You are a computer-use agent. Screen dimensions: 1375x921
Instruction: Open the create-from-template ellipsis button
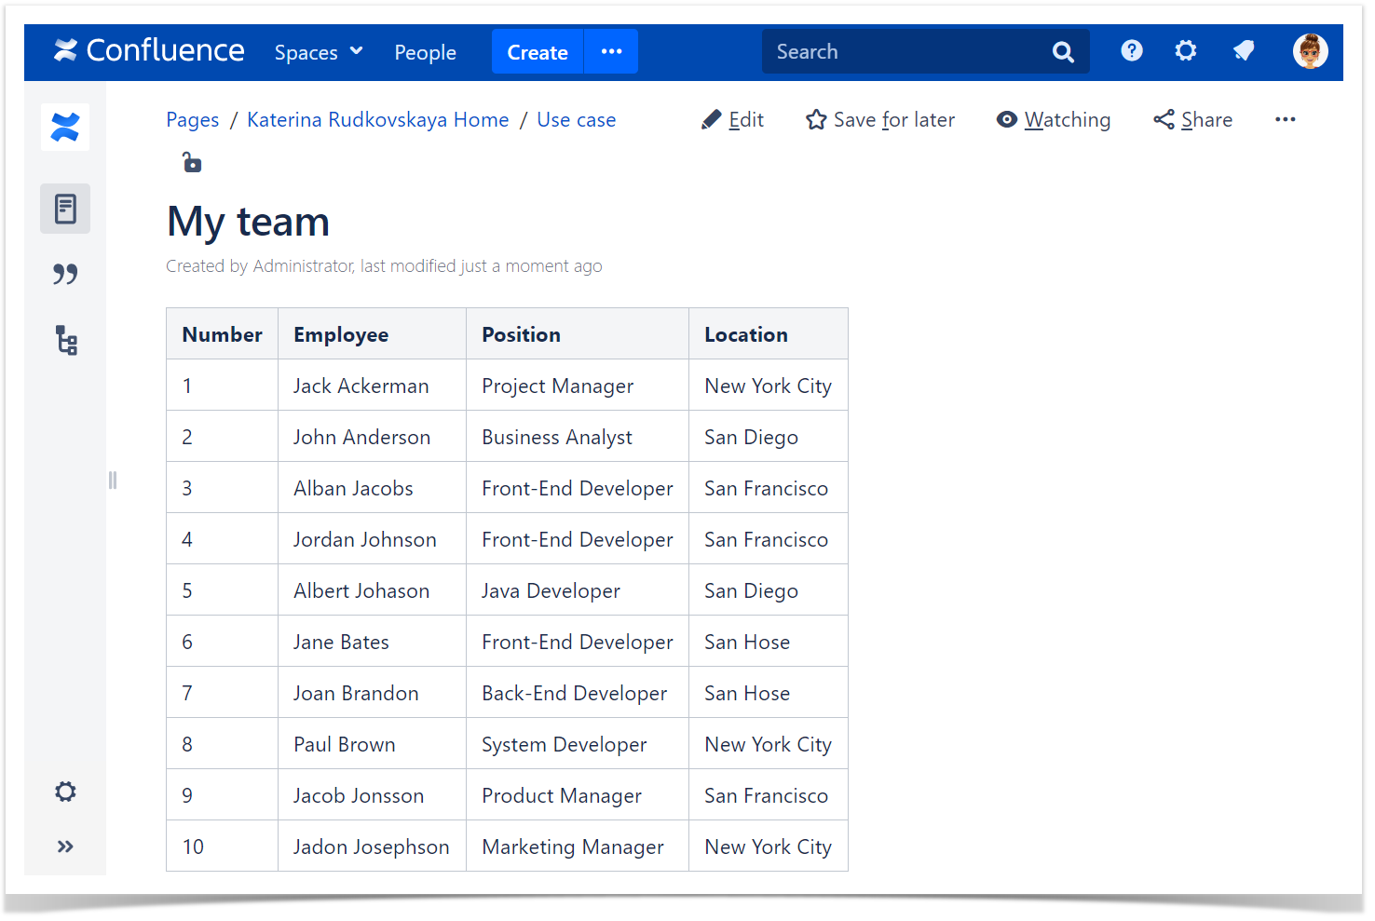tap(611, 52)
